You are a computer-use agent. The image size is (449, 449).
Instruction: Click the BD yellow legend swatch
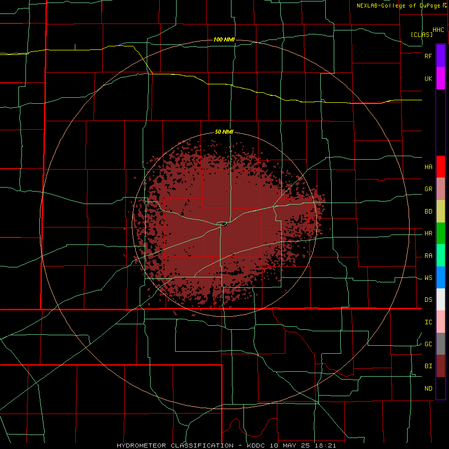coord(441,212)
